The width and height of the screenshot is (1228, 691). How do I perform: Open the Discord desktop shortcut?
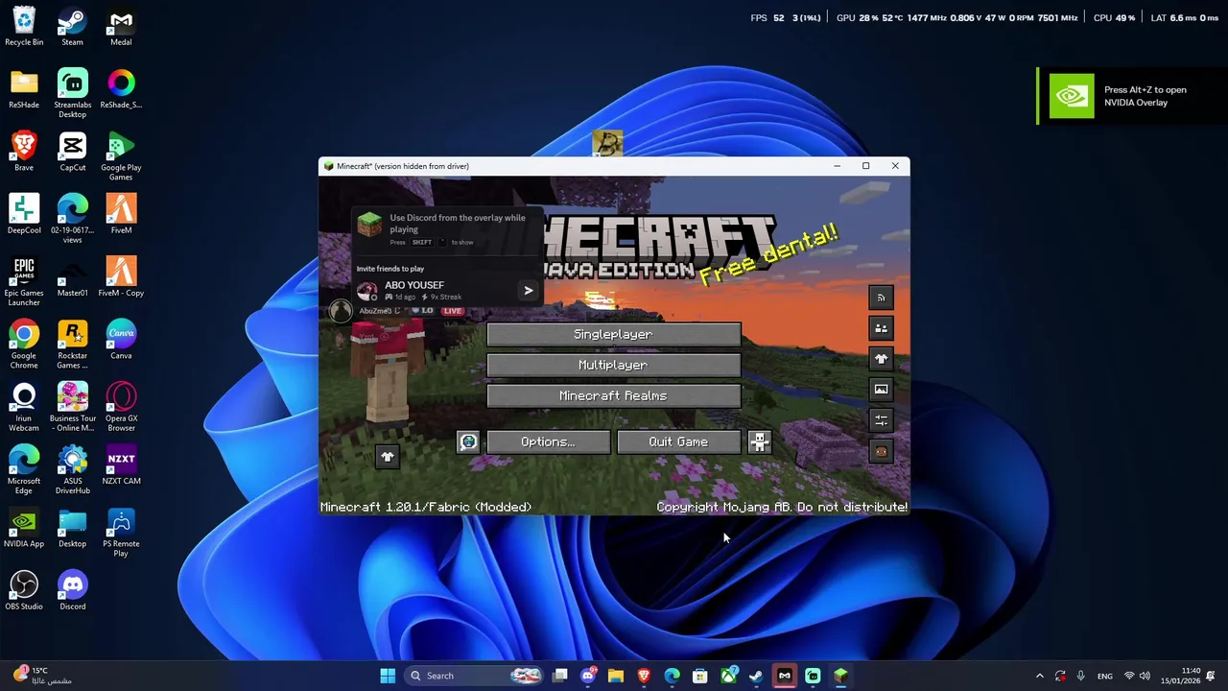72,590
